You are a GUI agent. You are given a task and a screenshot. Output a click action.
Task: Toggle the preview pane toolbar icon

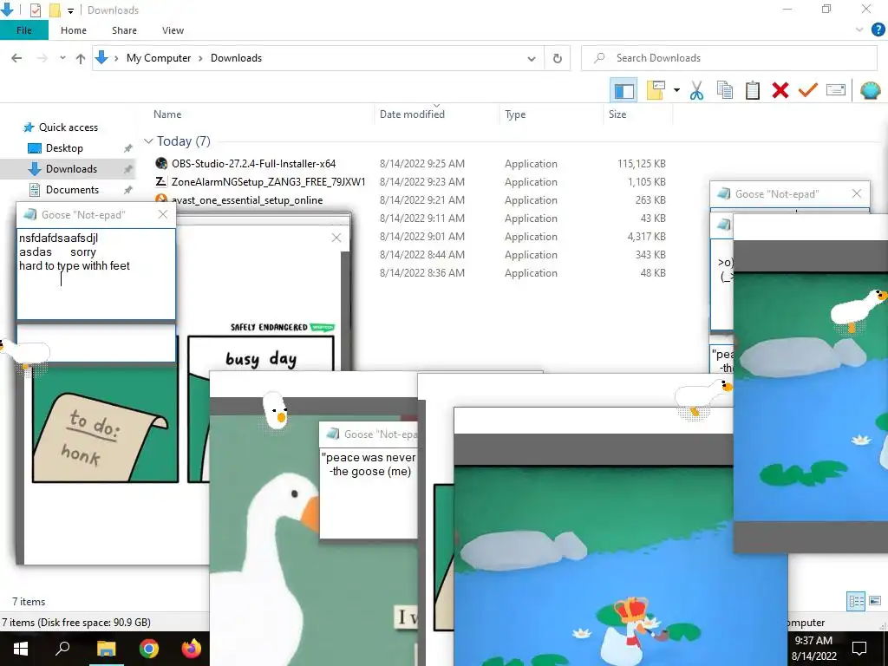pyautogui.click(x=624, y=90)
